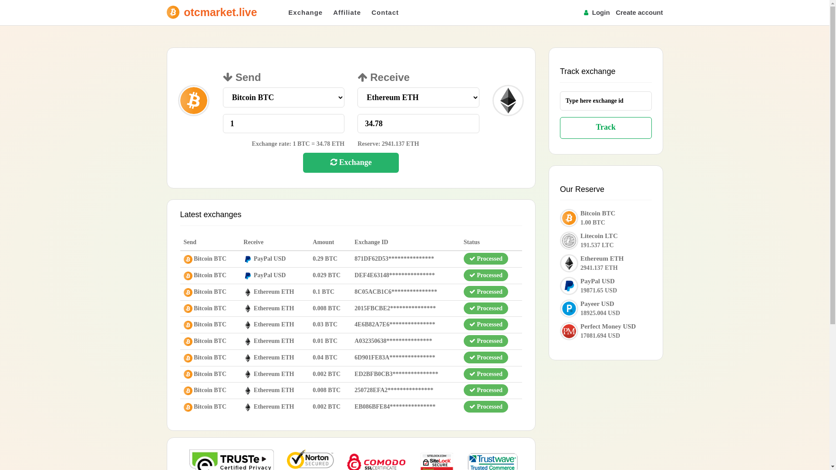Click the Processed status for 8C05ACB1C6

pyautogui.click(x=486, y=292)
